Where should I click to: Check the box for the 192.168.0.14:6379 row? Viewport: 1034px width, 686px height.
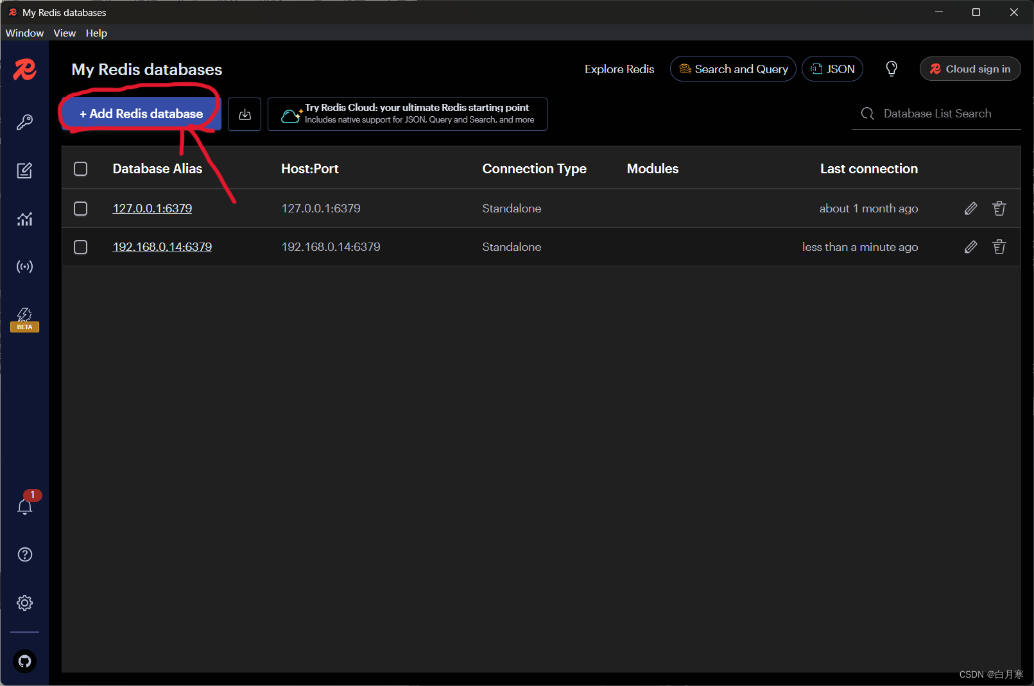click(80, 247)
